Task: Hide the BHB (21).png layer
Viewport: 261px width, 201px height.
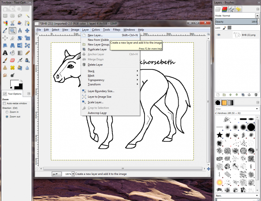Action: coord(219,35)
